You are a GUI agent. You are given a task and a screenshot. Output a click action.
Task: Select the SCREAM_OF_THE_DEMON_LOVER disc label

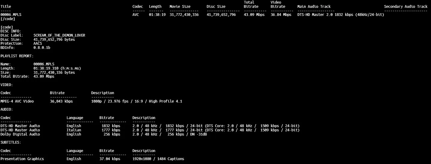pyautogui.click(x=59, y=35)
